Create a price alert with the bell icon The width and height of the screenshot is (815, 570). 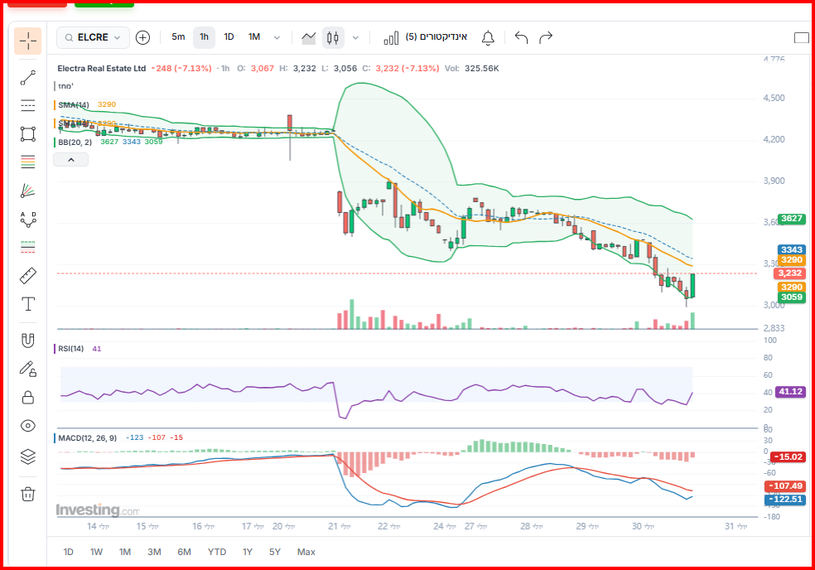coord(488,38)
